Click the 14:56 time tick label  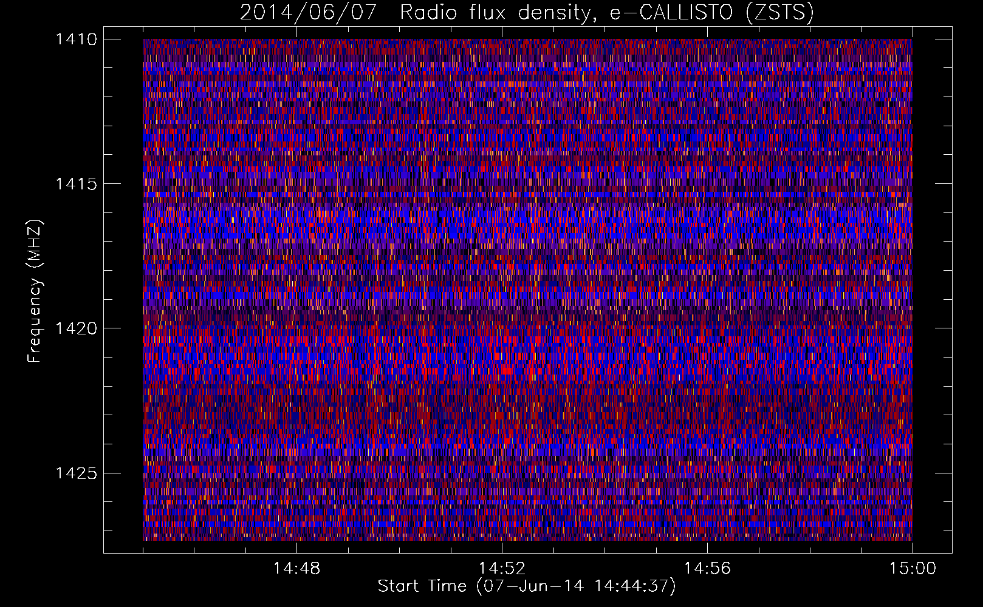[707, 569]
